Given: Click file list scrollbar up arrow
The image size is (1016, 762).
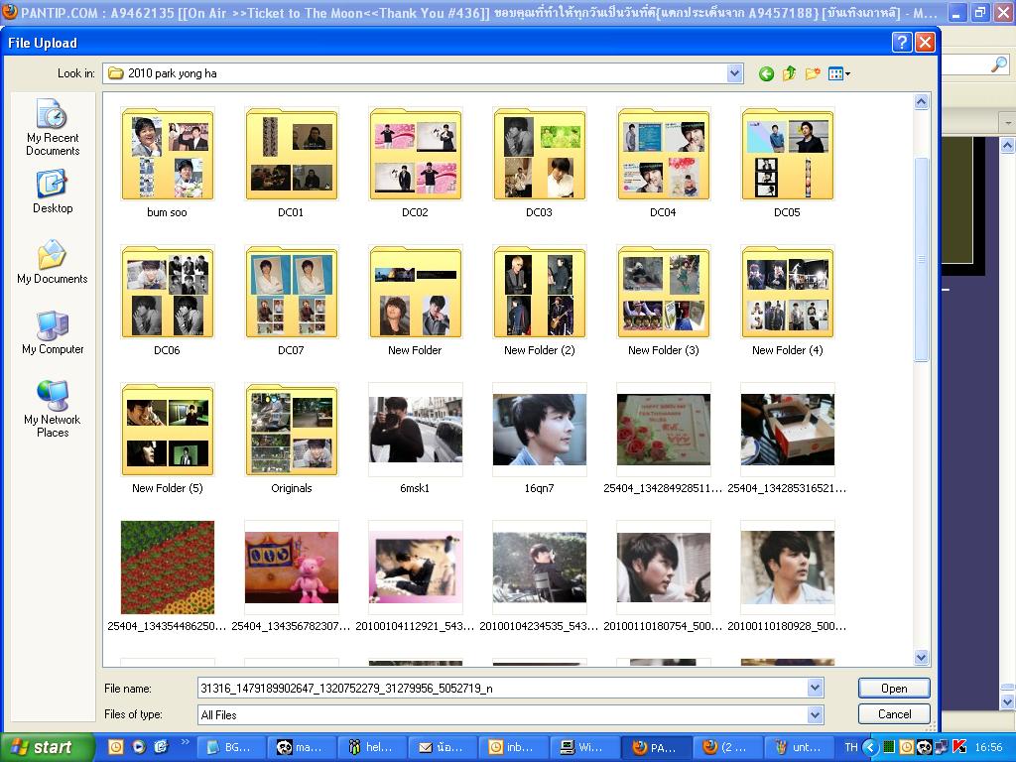Looking at the screenshot, I should tap(921, 102).
